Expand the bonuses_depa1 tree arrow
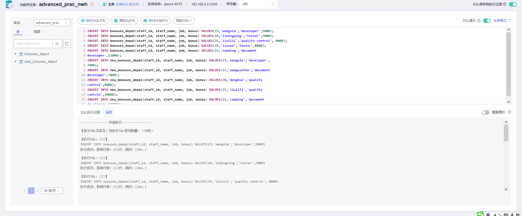This screenshot has height=216, width=522. pos(15,54)
